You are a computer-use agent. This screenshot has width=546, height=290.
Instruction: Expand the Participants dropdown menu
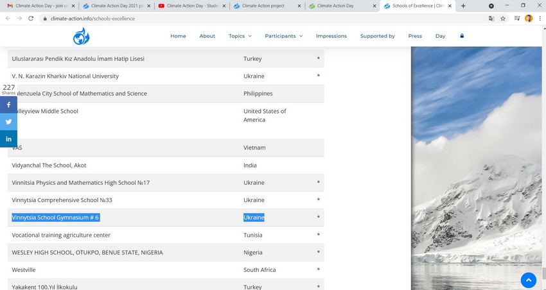tap(283, 36)
